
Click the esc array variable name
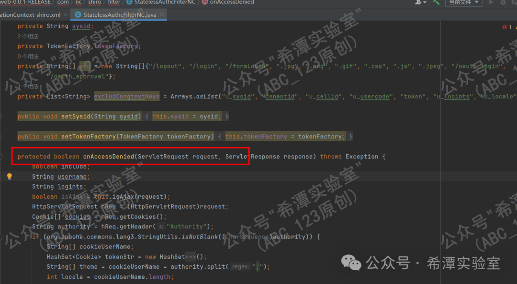85,66
